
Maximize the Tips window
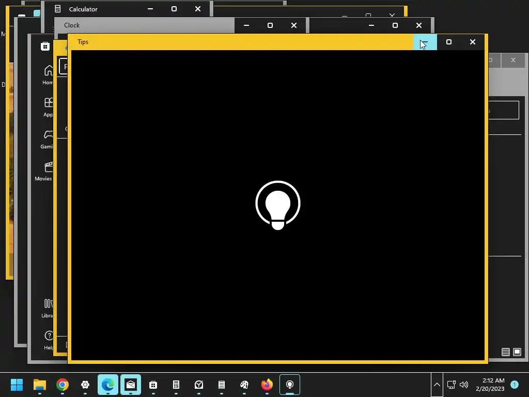[449, 42]
